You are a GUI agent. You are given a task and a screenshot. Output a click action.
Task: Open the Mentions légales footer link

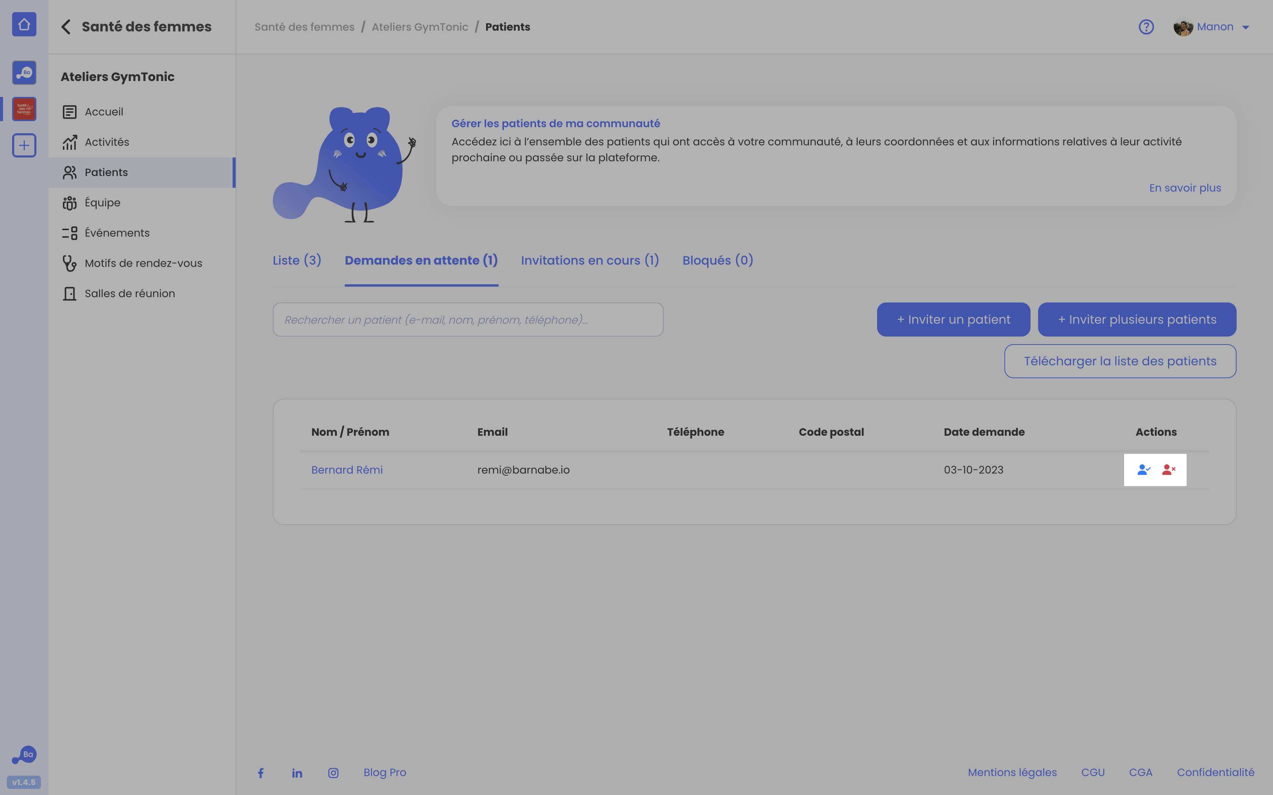(1012, 772)
